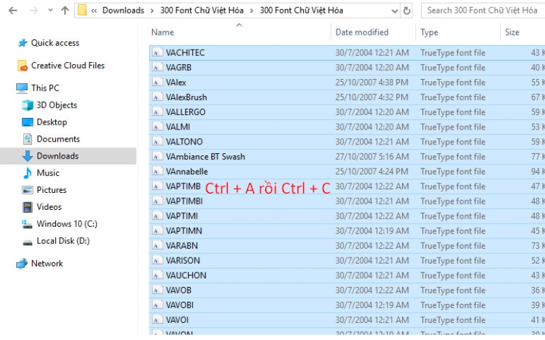Select the VALLERGO font file
The image size is (545, 340).
185,112
